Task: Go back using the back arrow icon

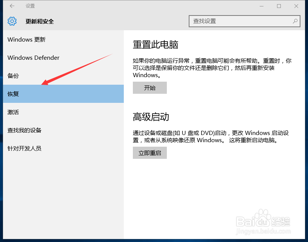Action: coord(12,6)
